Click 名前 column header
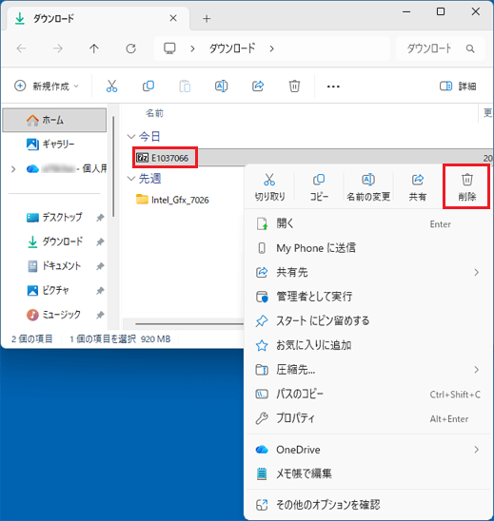 tap(154, 113)
